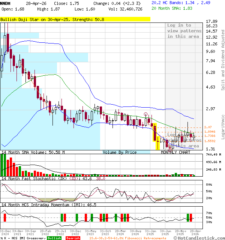Click the 2.07 Fibonacci price level
Image resolution: width=225 pixels, height=240 pixels.
[x=208, y=127]
